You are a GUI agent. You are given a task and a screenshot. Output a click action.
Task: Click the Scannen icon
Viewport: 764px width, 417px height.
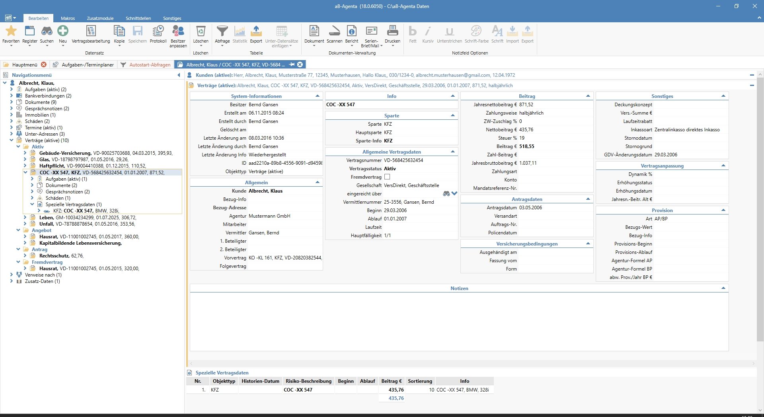click(334, 31)
